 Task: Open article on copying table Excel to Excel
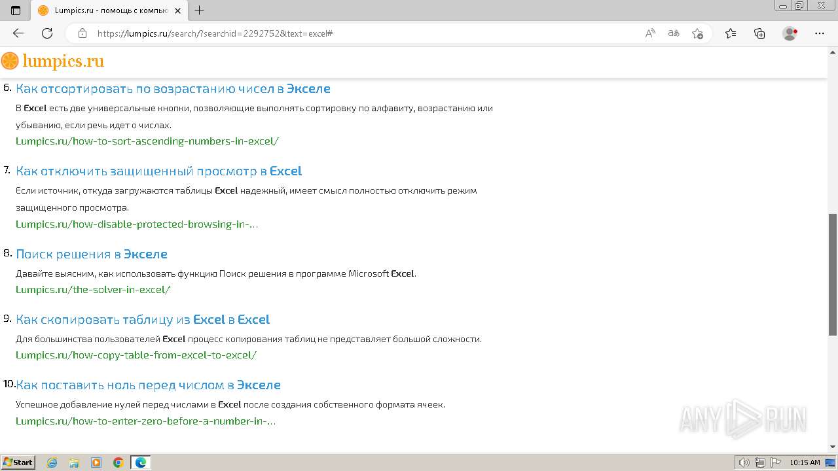(143, 319)
